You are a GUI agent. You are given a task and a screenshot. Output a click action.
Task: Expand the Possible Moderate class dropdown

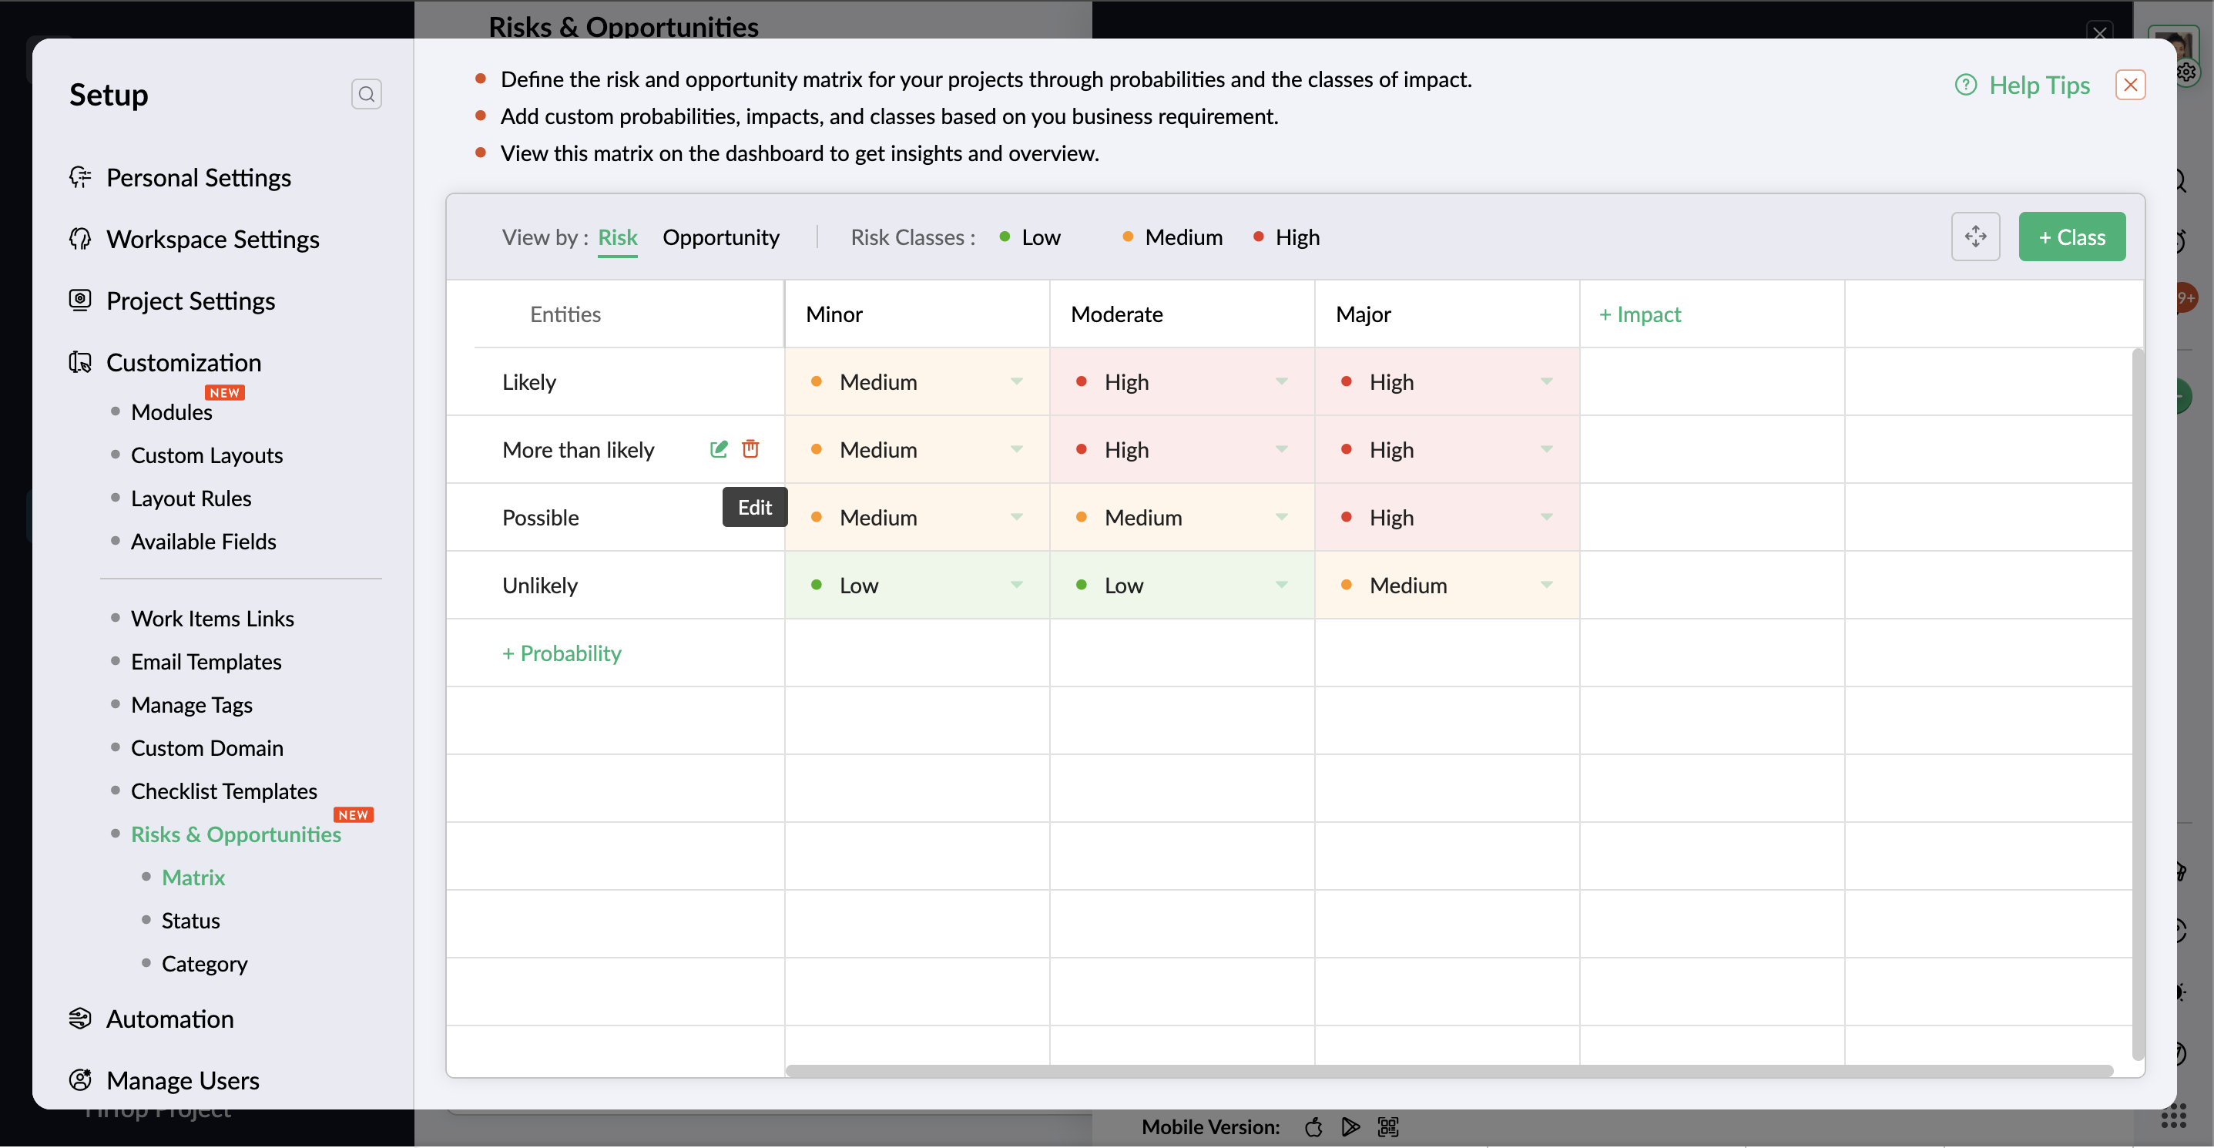[x=1281, y=517]
